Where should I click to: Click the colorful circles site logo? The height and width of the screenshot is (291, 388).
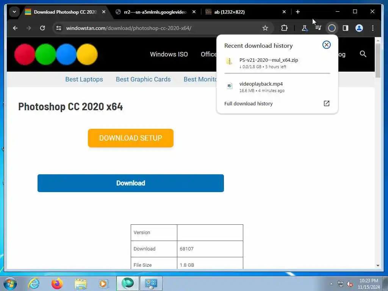pos(56,54)
